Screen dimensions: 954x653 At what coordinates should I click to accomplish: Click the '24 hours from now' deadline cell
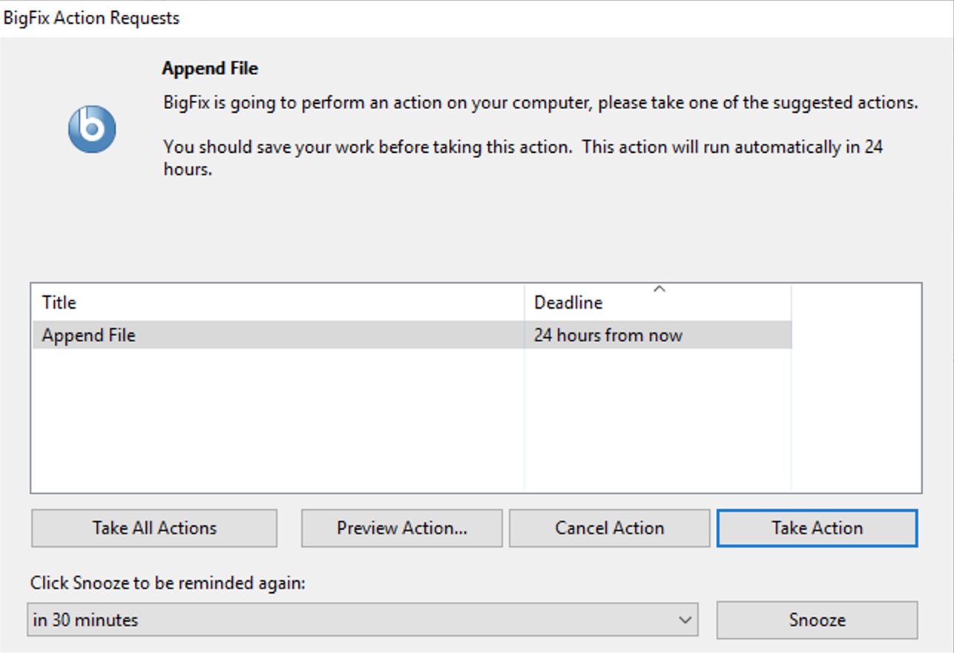608,335
